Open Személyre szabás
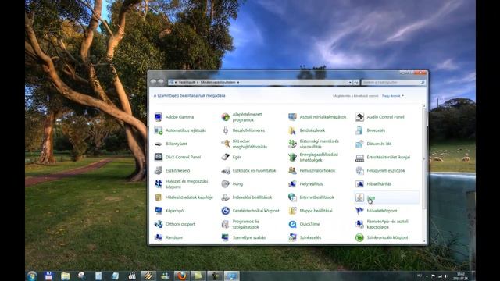Viewport: 500px width, 281px height. (244, 237)
